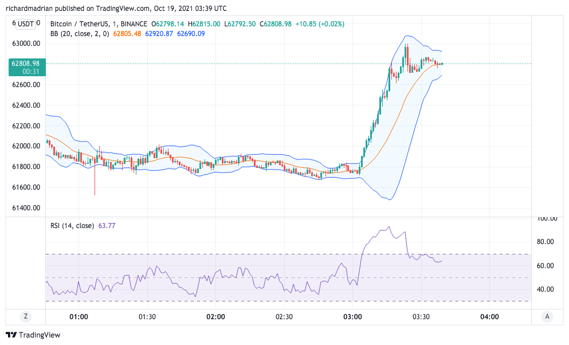
Task: Select the RSI (14, close) indicator label
Action: [x=72, y=226]
